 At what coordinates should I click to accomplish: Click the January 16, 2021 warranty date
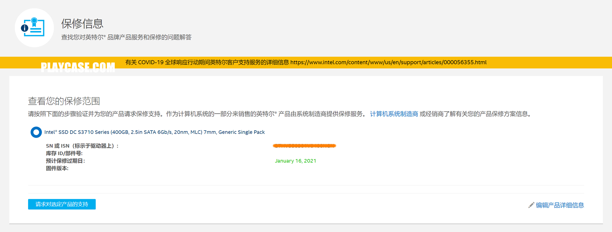[295, 161]
